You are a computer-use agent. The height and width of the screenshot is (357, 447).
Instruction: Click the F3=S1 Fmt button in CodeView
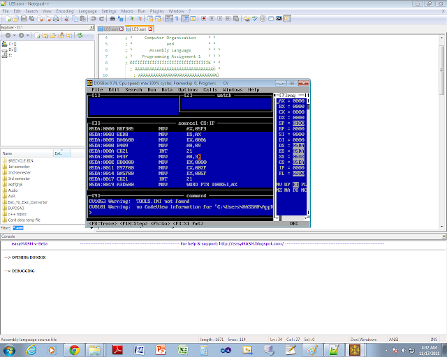(x=188, y=224)
